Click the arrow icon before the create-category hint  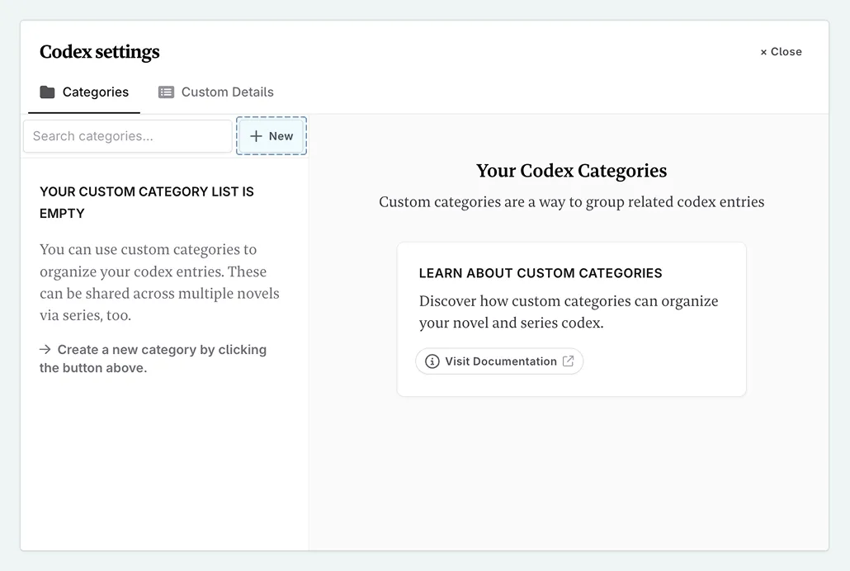pos(45,349)
